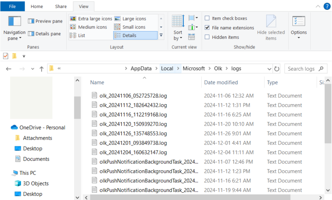Navigate to the Microsoft breadcrumb
332x200 pixels.
click(x=194, y=69)
